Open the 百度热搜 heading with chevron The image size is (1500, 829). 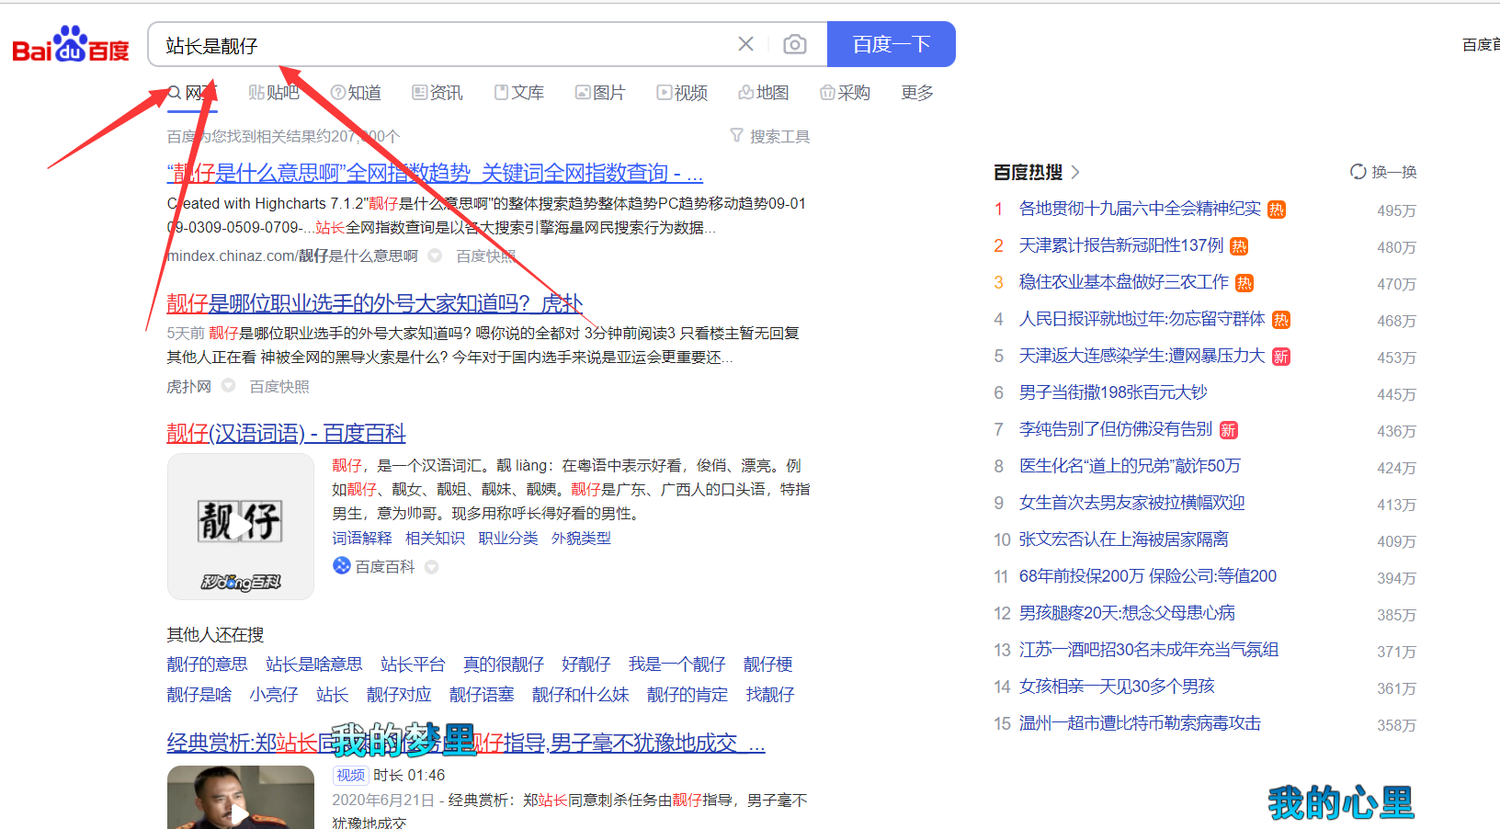click(x=1037, y=172)
